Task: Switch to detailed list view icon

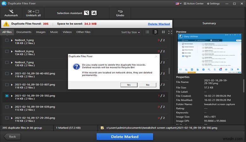Action: (x=155, y=32)
